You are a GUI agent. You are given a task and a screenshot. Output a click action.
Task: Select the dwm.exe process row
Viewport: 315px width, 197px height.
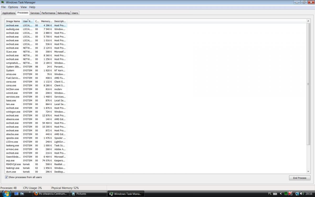pos(36,172)
